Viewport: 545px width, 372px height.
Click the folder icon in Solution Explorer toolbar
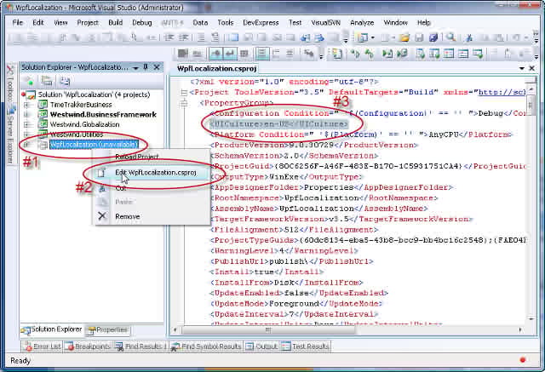(47, 81)
